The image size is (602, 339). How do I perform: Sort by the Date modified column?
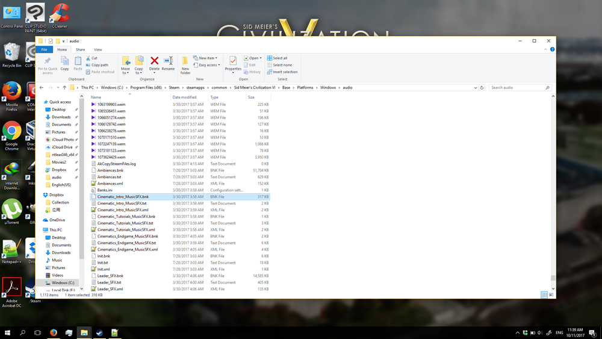point(189,97)
